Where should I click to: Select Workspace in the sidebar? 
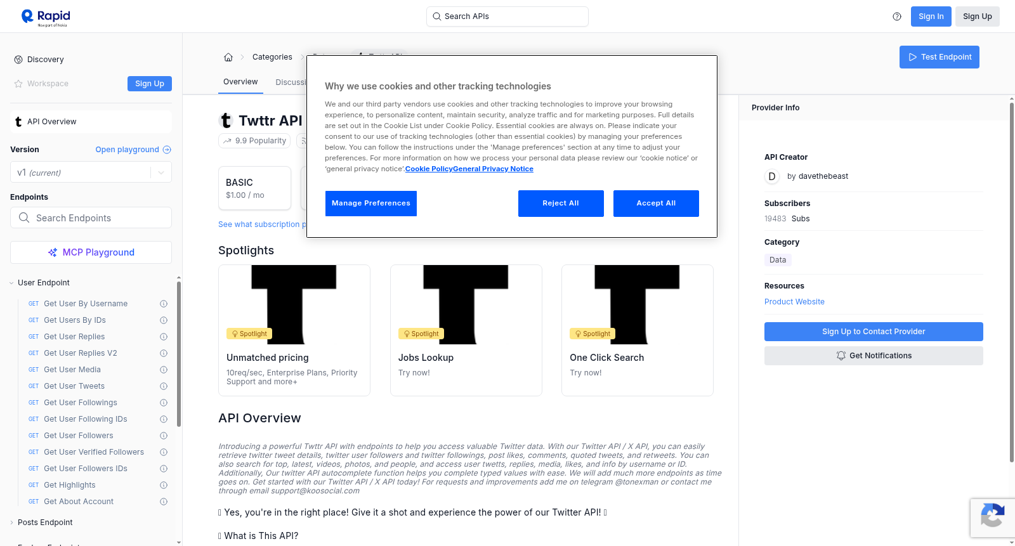coord(48,84)
